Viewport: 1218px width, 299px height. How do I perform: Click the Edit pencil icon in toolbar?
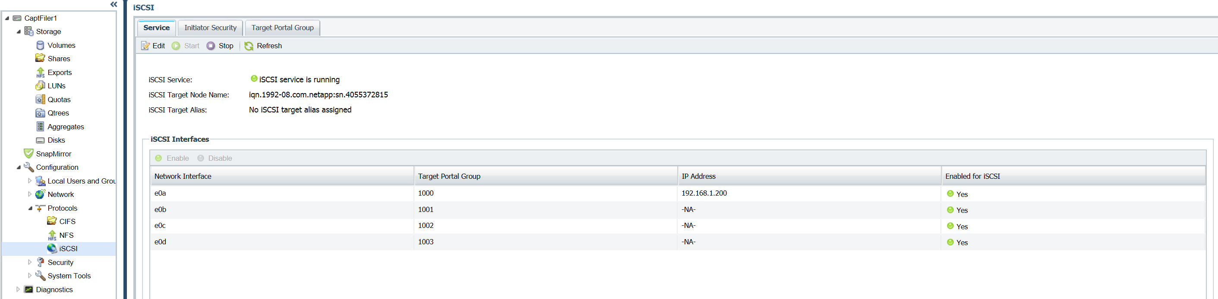pyautogui.click(x=145, y=46)
